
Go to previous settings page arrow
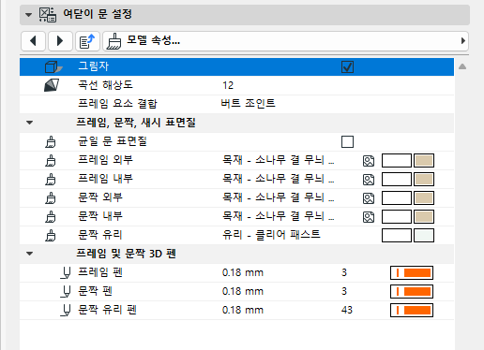33,41
